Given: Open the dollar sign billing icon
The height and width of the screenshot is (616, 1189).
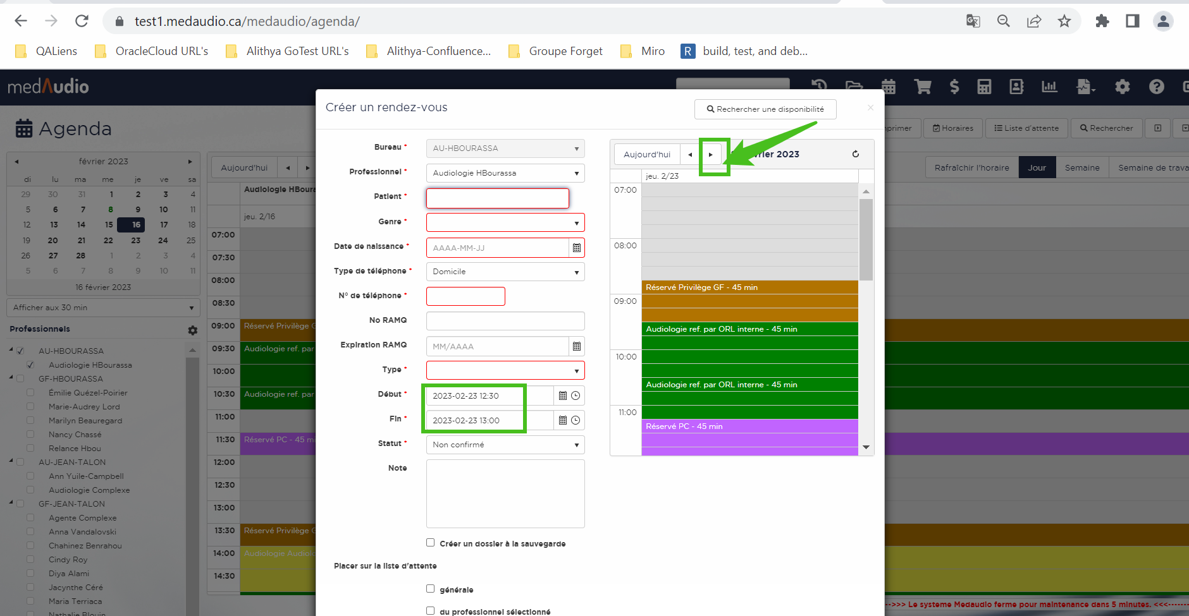Looking at the screenshot, I should click(x=954, y=87).
